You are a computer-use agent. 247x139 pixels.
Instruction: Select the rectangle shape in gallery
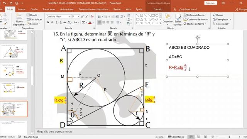[153, 15]
